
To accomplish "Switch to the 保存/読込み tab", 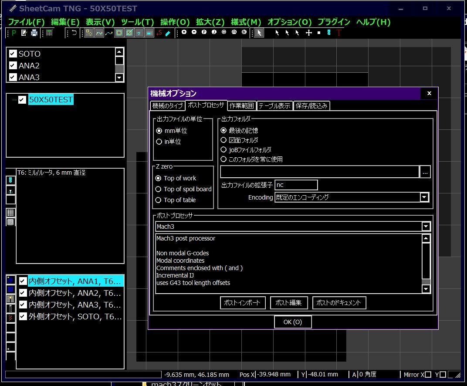I will 311,106.
